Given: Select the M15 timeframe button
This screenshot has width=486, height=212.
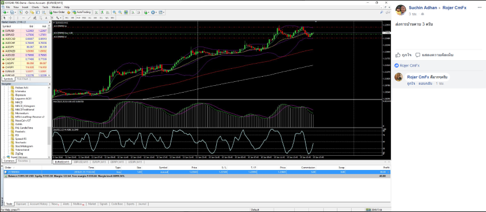Looking at the screenshot, I should (x=78, y=18).
